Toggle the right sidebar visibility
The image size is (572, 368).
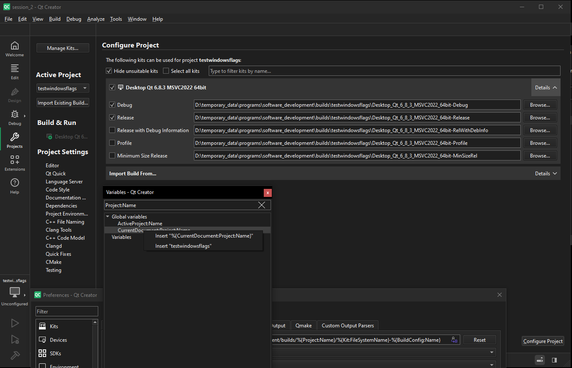554,360
